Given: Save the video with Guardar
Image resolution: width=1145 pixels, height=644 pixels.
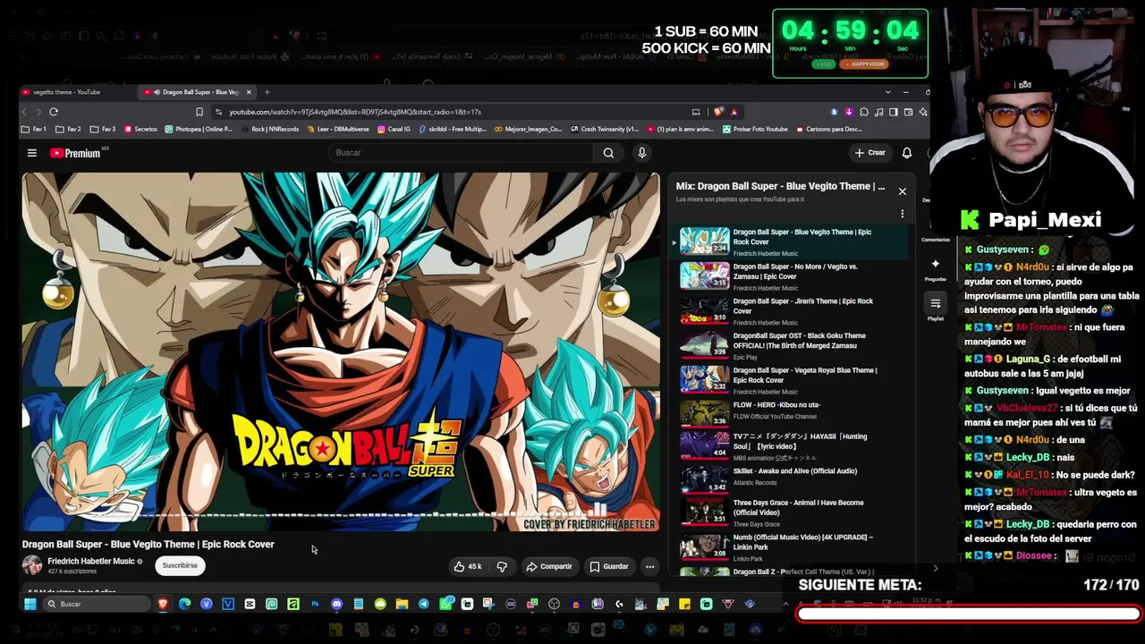Looking at the screenshot, I should (609, 566).
